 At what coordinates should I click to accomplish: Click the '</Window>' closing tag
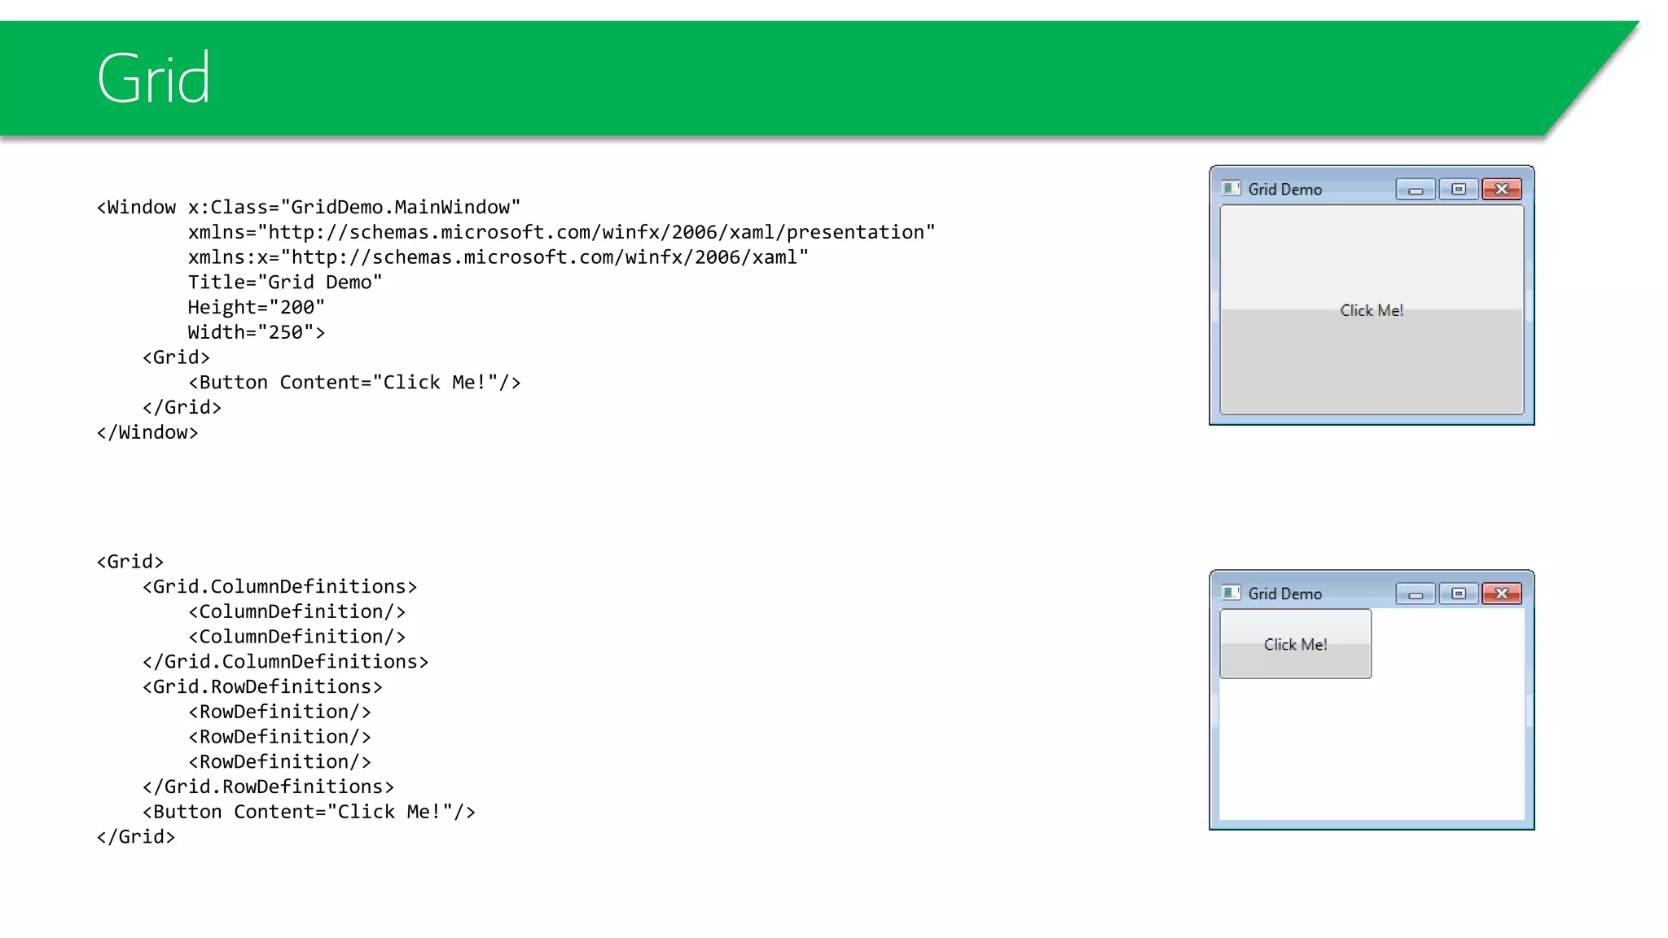click(147, 432)
